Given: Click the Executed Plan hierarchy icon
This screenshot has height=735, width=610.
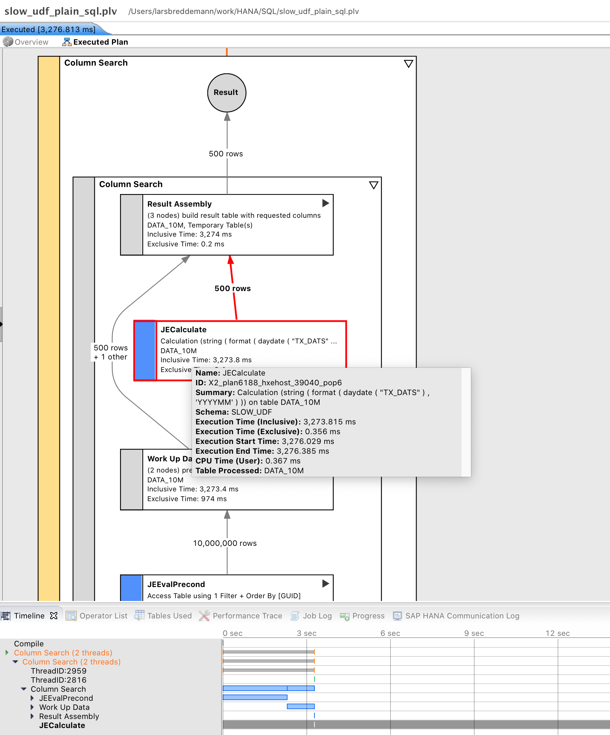Looking at the screenshot, I should (x=67, y=42).
